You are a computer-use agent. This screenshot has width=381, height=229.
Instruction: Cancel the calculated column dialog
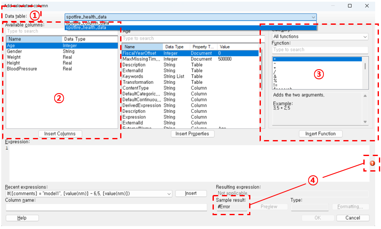point(353,218)
